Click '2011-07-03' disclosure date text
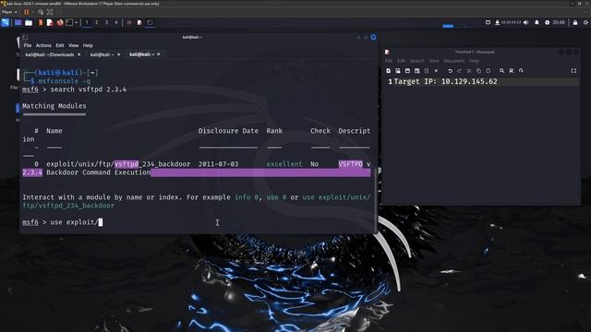591x332 pixels. coord(218,164)
